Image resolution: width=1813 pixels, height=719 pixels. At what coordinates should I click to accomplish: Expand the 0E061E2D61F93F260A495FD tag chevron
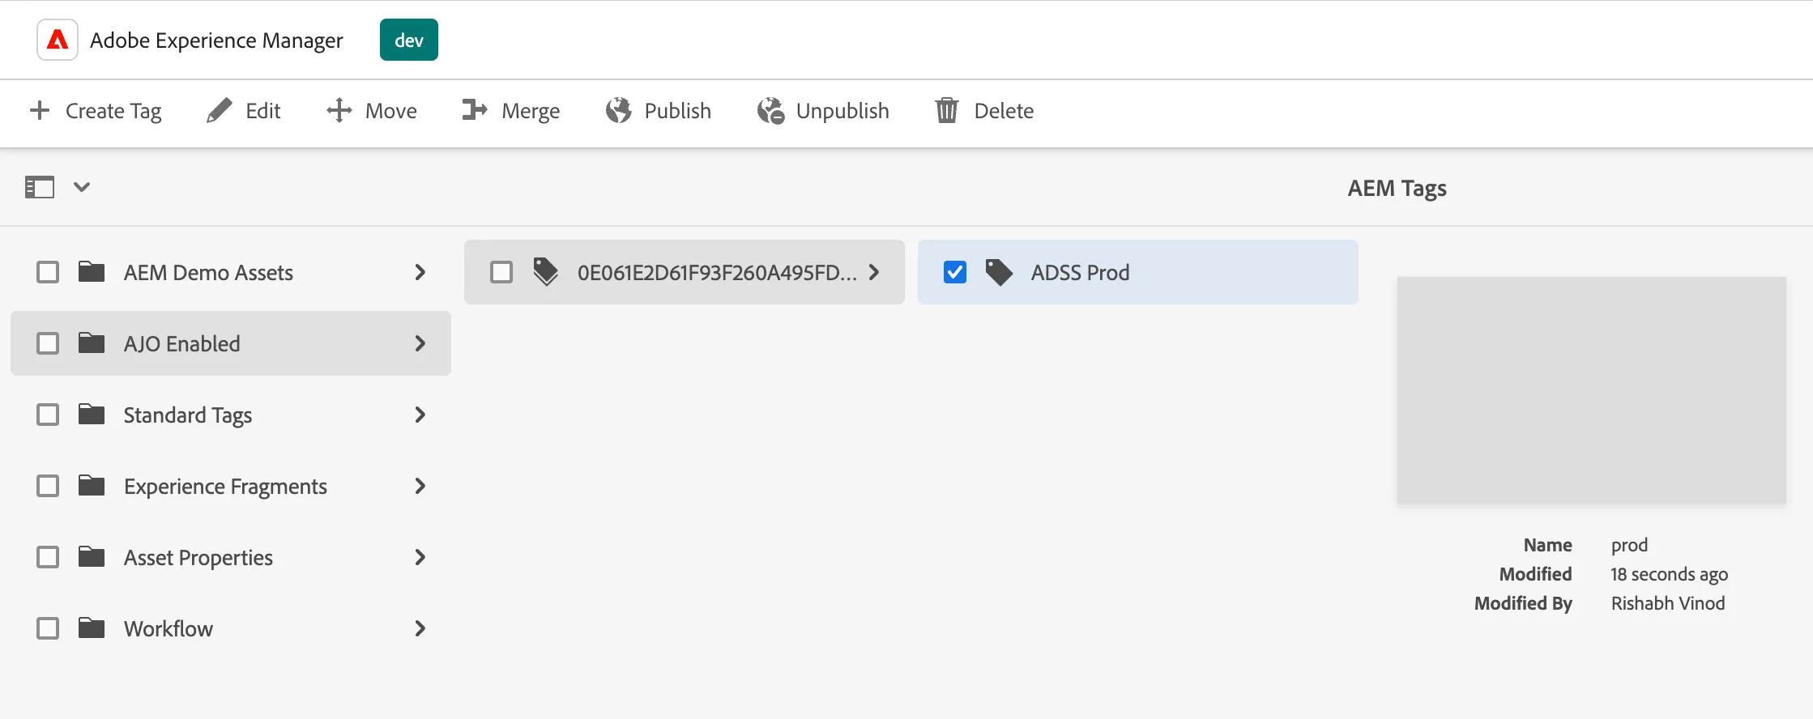click(873, 272)
